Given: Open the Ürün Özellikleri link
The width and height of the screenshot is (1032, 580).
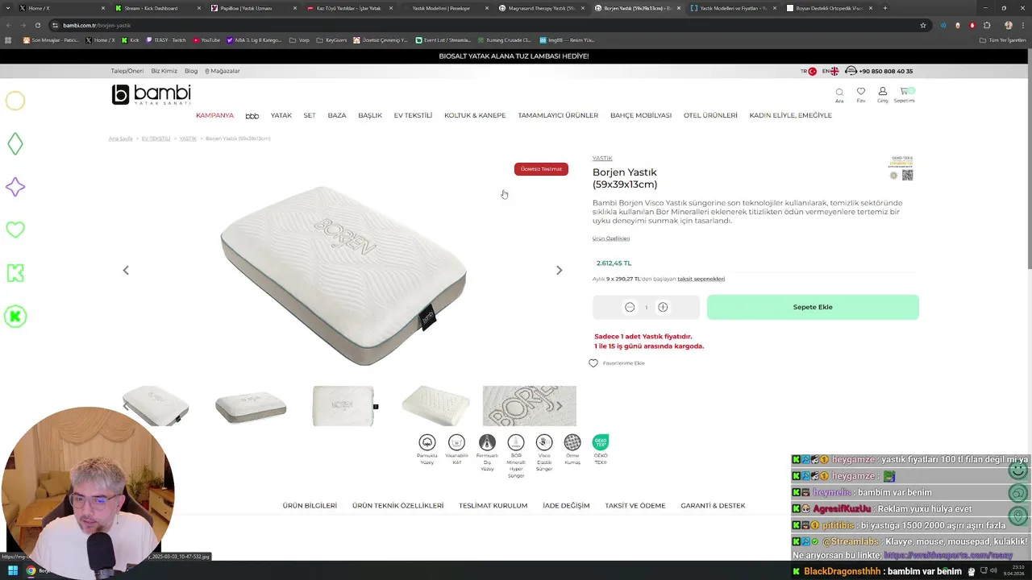Looking at the screenshot, I should tap(611, 238).
